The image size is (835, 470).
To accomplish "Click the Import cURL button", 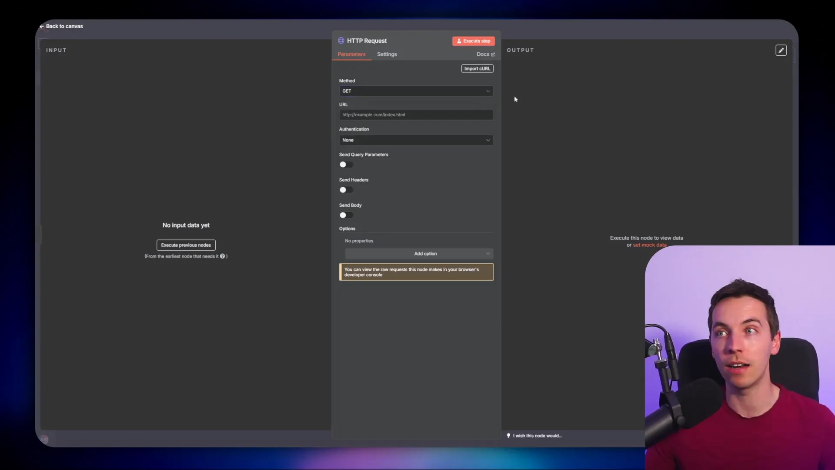I will tap(477, 69).
